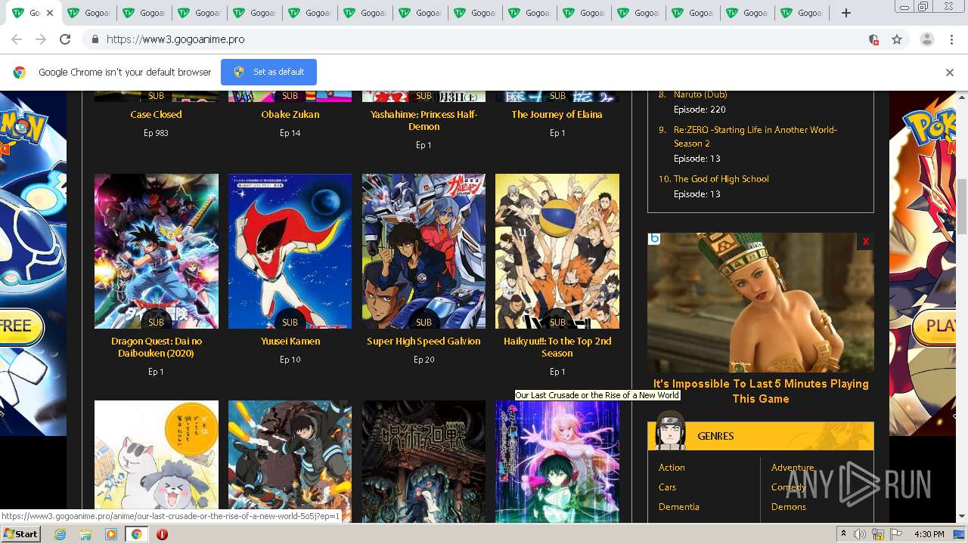
Task: Click the Impossible To Last 5 Minutes ad text
Action: [761, 391]
